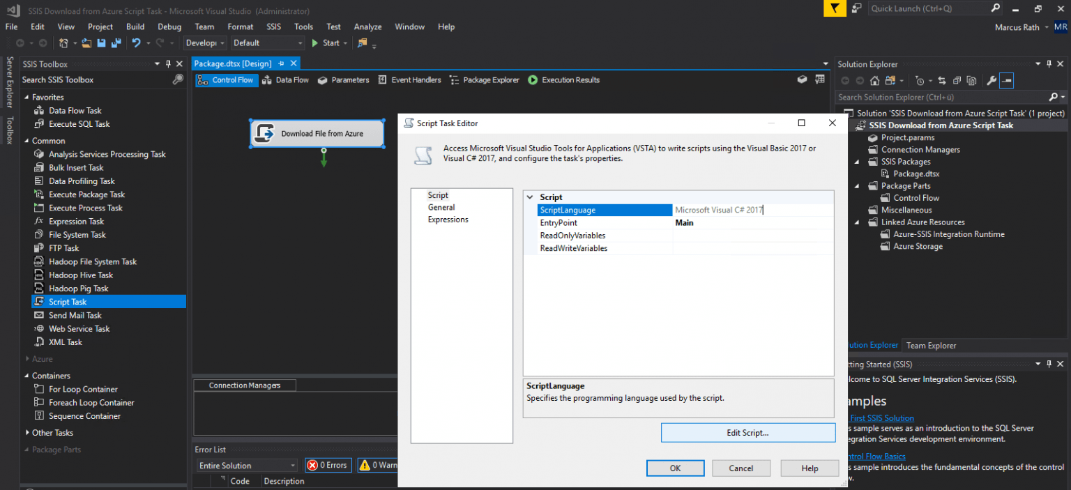
Task: Enable Pending Changes Filter in Solution Explorer
Action: (x=920, y=80)
